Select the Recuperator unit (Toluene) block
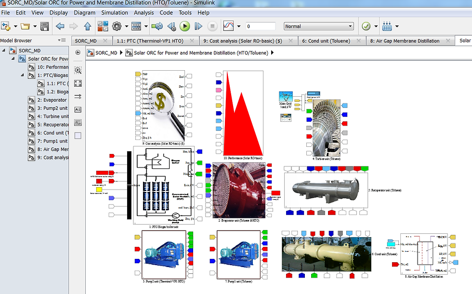 [x=326, y=190]
